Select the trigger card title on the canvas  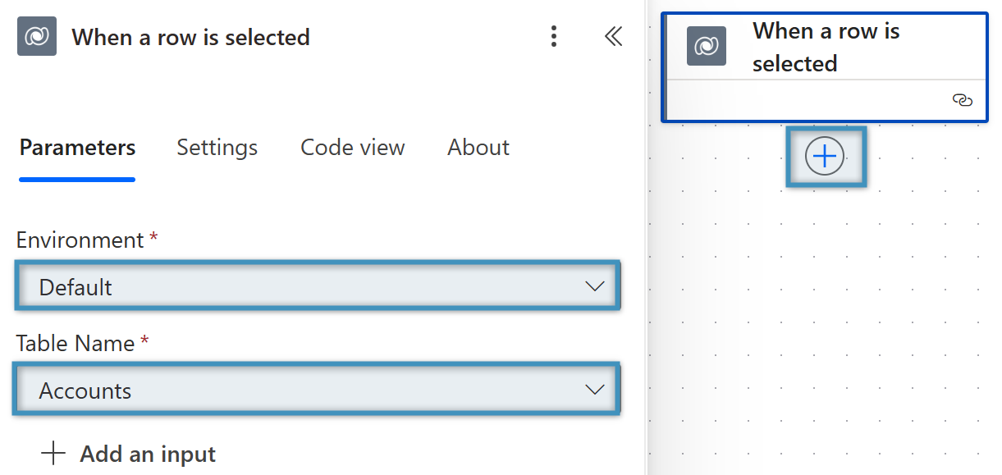[826, 47]
